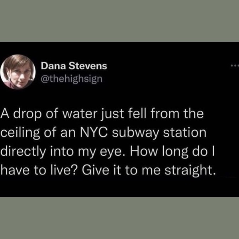Open the three-dot more options menu

tap(233, 65)
